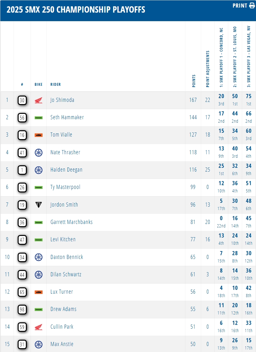Click Seth Hammaker's Kawasaki bike logo
Image resolution: width=256 pixels, height=352 pixels.
(38, 118)
